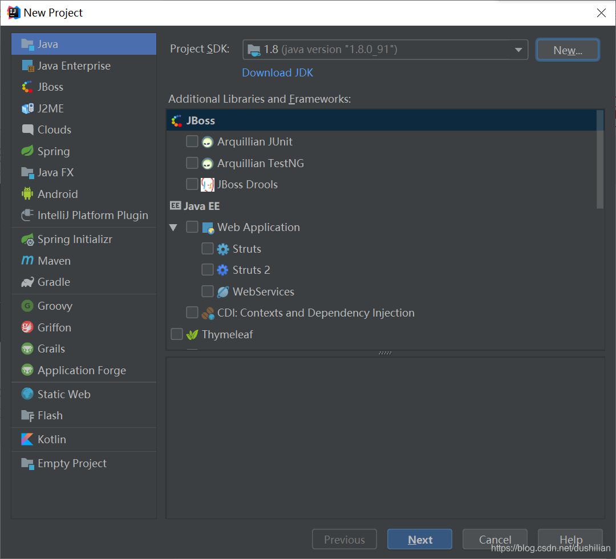Select Kotlin project type

point(84,440)
